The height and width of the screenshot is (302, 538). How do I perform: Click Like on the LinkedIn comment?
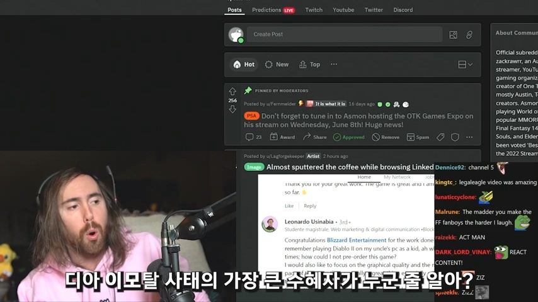coord(289,206)
